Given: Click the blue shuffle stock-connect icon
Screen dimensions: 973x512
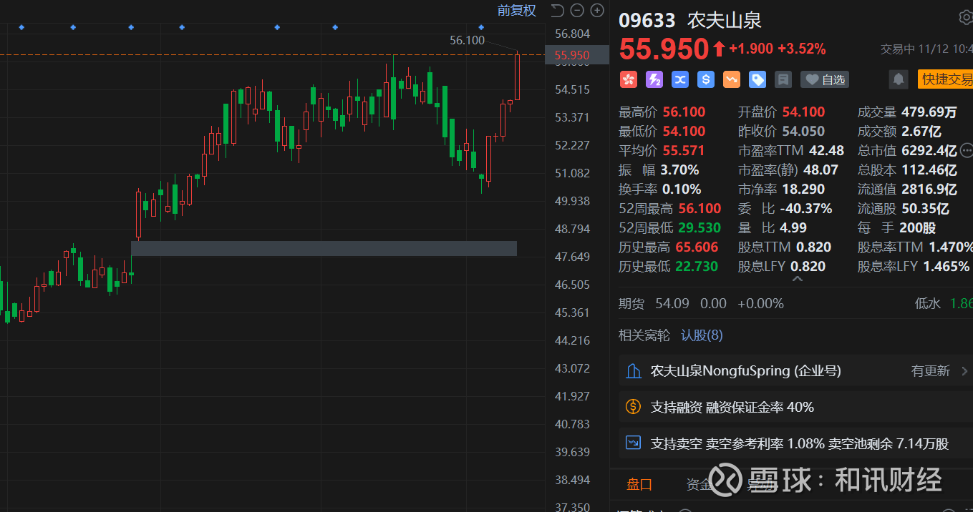Looking at the screenshot, I should (680, 79).
